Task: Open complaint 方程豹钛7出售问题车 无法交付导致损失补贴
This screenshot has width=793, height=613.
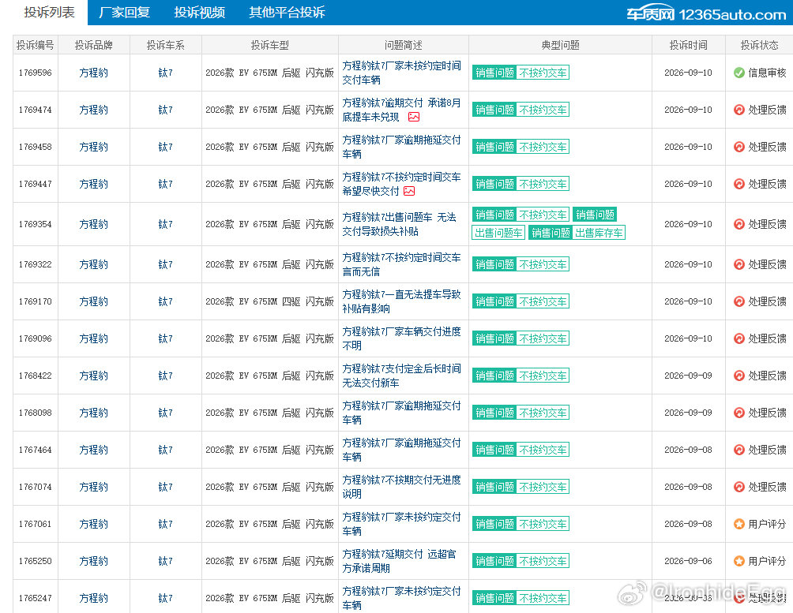Action: (x=399, y=224)
